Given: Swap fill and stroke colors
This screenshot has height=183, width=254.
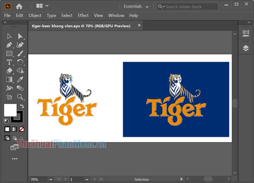Looking at the screenshot, I should point(22,106).
